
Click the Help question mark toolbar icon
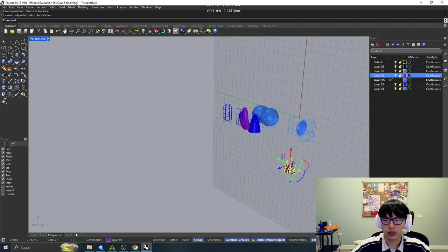pos(215,31)
